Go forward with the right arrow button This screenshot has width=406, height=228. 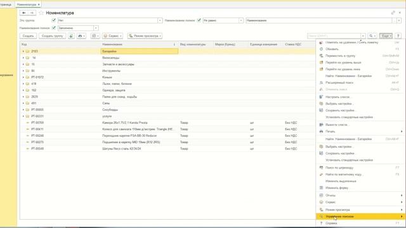click(x=32, y=13)
